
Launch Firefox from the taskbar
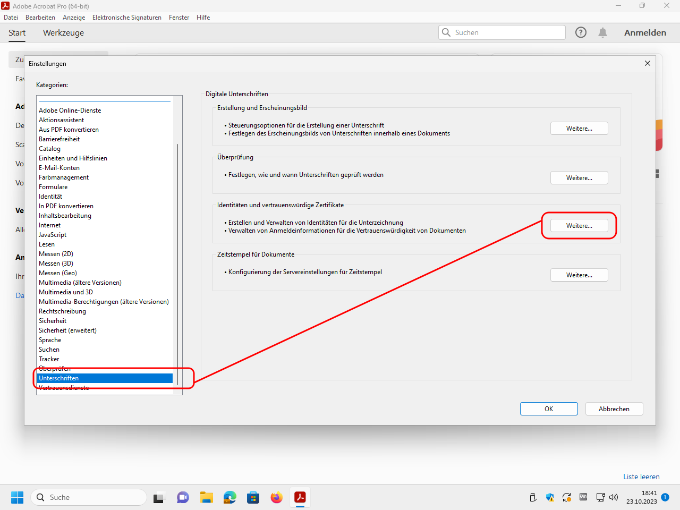click(276, 497)
